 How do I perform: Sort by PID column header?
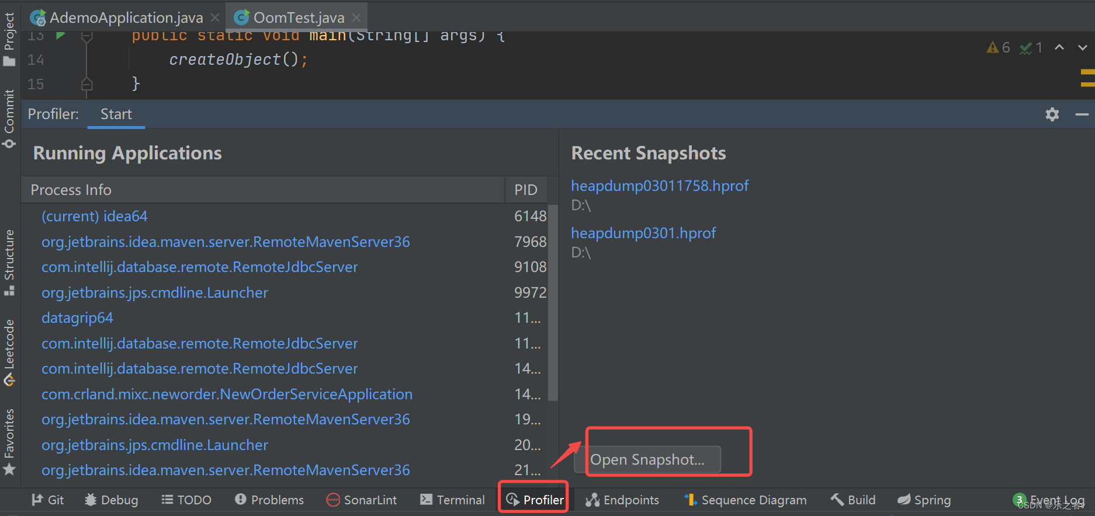(526, 190)
